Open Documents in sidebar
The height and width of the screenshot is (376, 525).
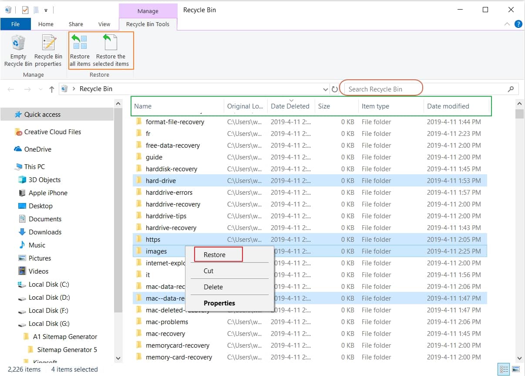click(x=45, y=219)
